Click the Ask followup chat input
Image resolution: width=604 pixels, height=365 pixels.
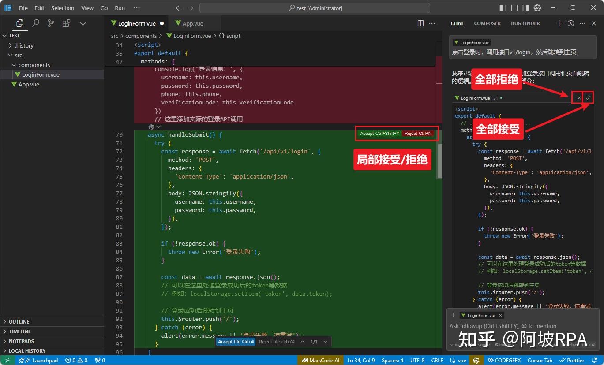503,326
